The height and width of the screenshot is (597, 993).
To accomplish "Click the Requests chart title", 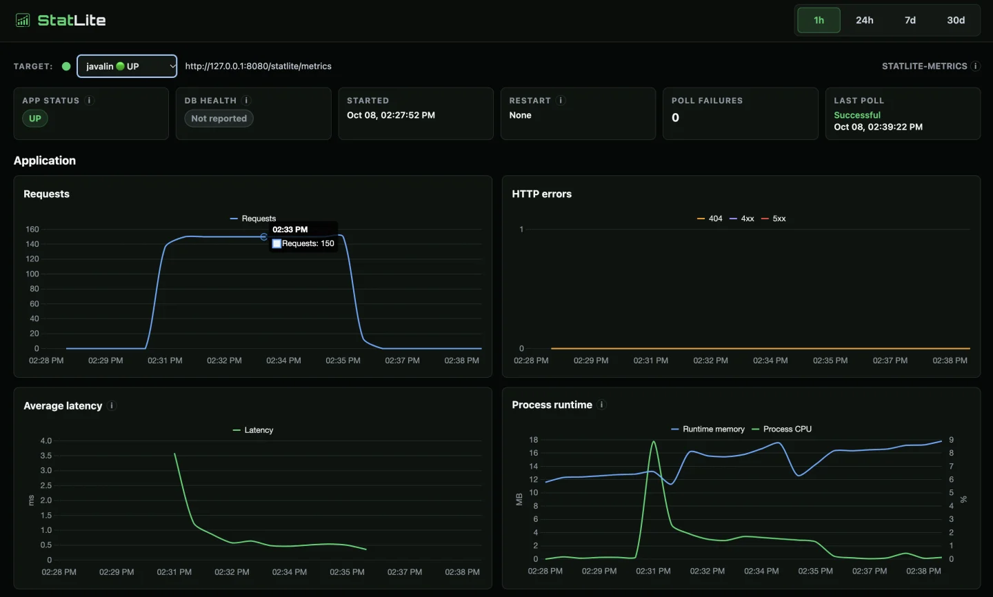I will click(x=46, y=194).
